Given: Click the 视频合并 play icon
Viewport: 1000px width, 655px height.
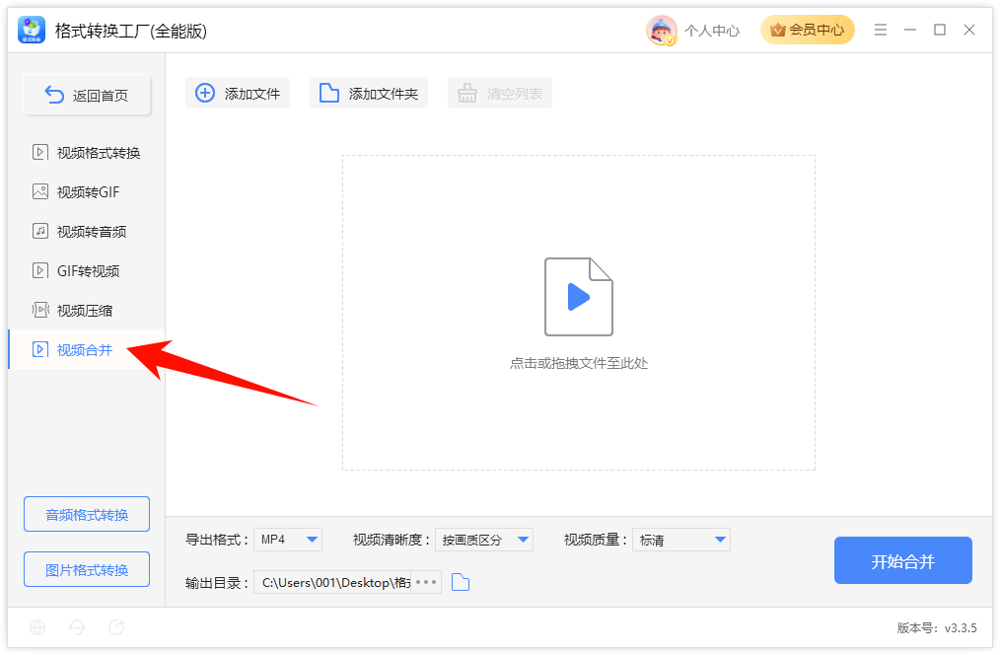Looking at the screenshot, I should [40, 349].
